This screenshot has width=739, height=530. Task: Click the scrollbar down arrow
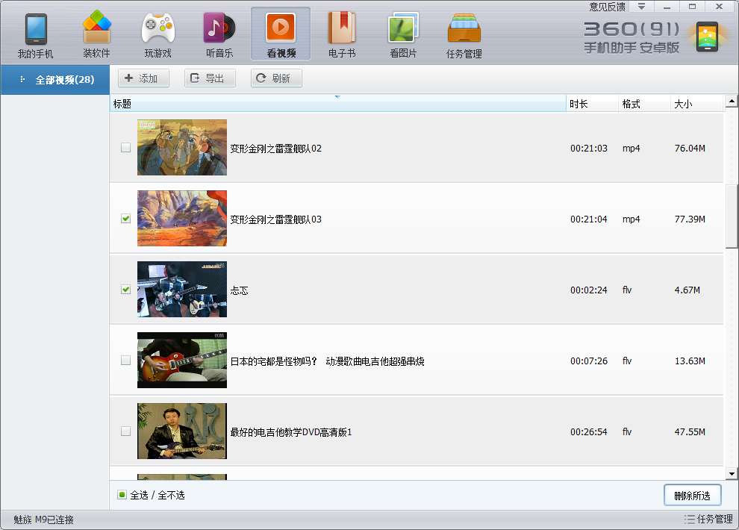[732, 473]
